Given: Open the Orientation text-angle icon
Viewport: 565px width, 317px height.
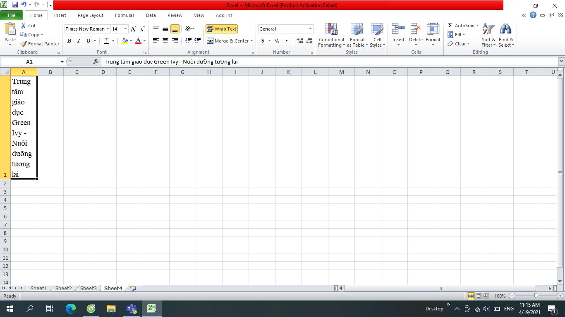Looking at the screenshot, I should pyautogui.click(x=189, y=29).
